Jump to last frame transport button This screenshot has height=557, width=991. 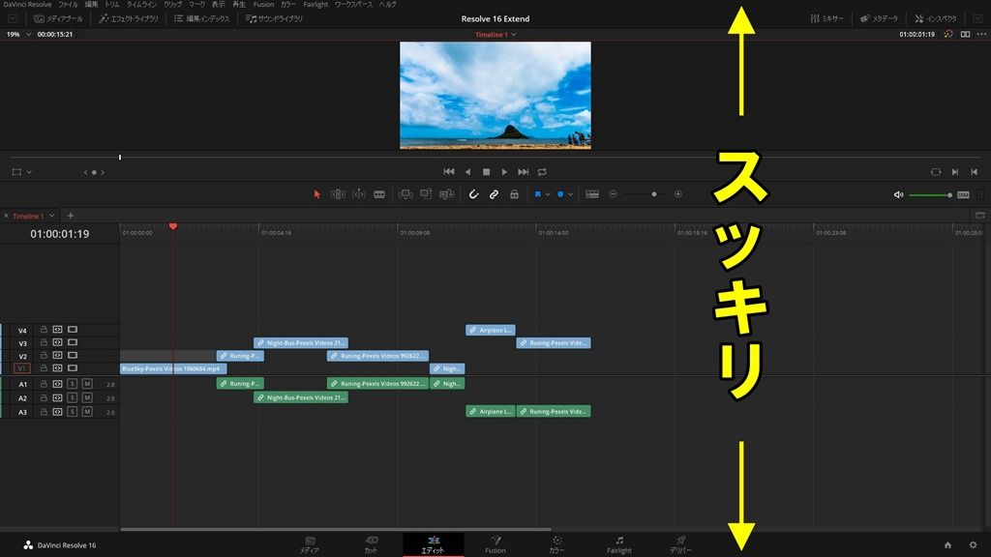[524, 172]
